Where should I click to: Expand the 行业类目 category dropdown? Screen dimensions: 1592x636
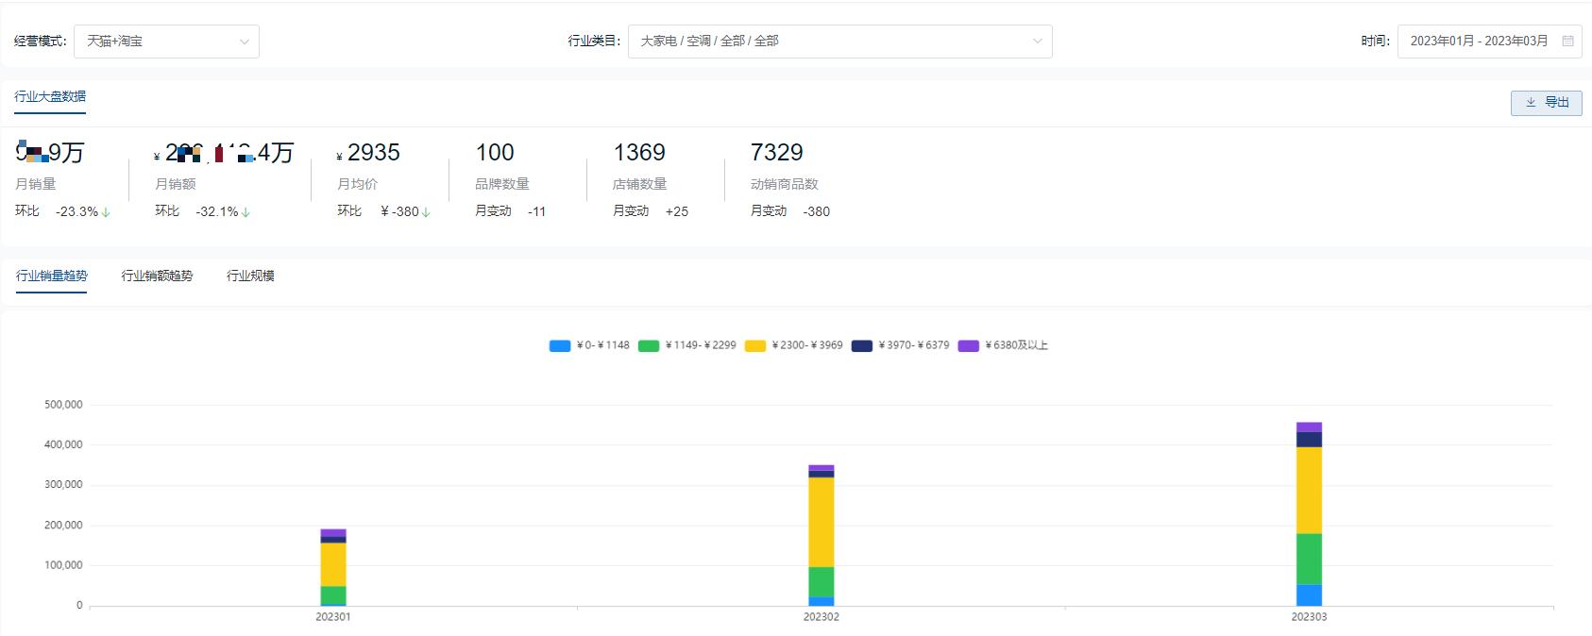839,42
